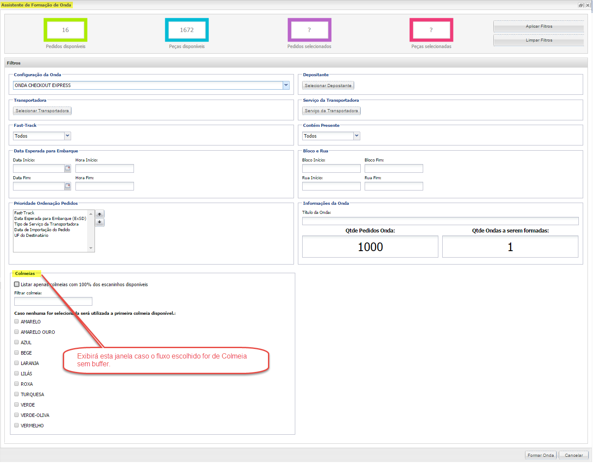Select the BEGE colmeia checkbox
The height and width of the screenshot is (465, 594).
click(x=16, y=353)
